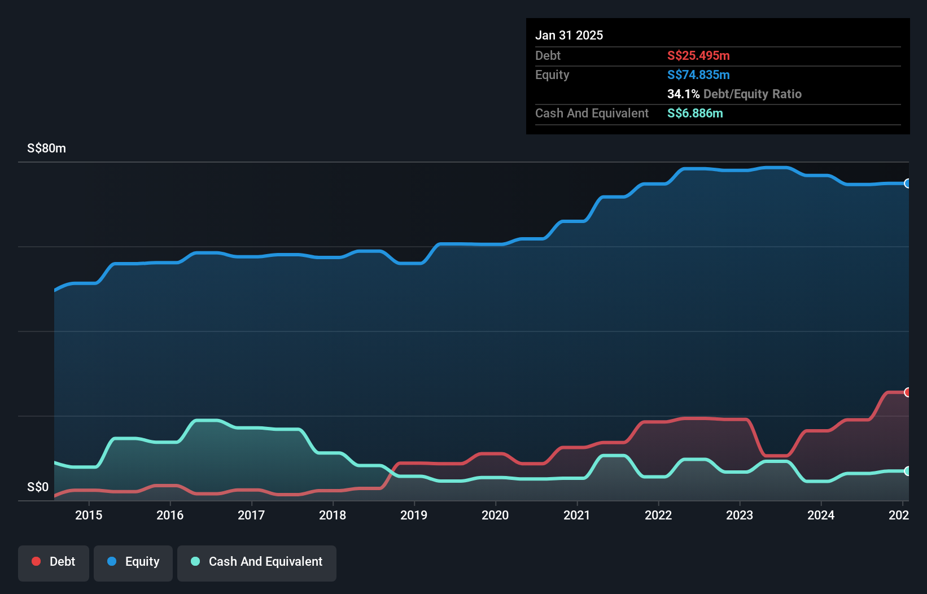Screen dimensions: 927x594
Task: Select the 2019 tick on the time axis
Action: coord(414,515)
